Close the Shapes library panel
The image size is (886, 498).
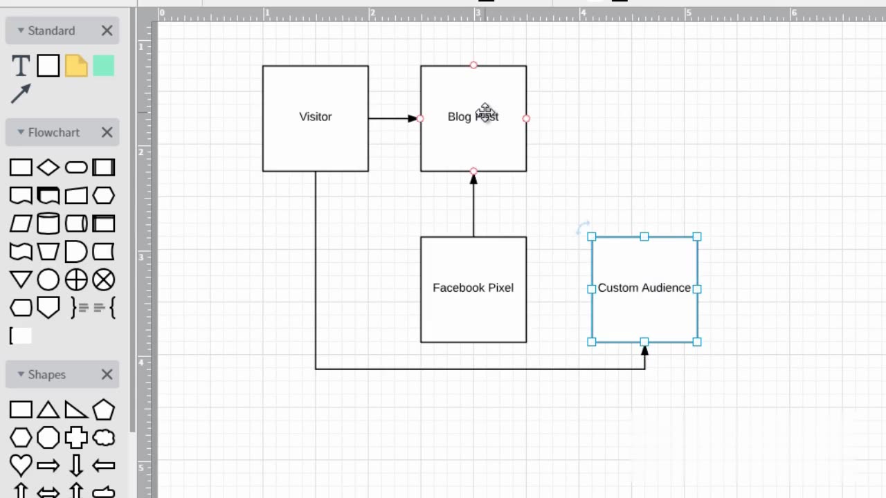click(x=107, y=374)
